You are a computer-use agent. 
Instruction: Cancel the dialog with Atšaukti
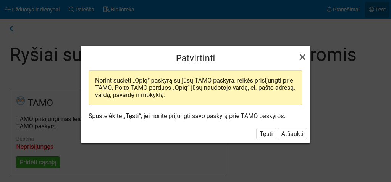tap(292, 134)
